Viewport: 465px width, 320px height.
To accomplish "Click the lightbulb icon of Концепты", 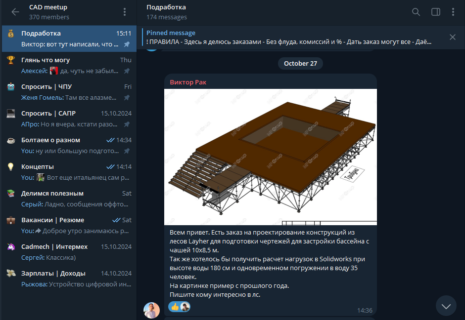I will click(11, 166).
